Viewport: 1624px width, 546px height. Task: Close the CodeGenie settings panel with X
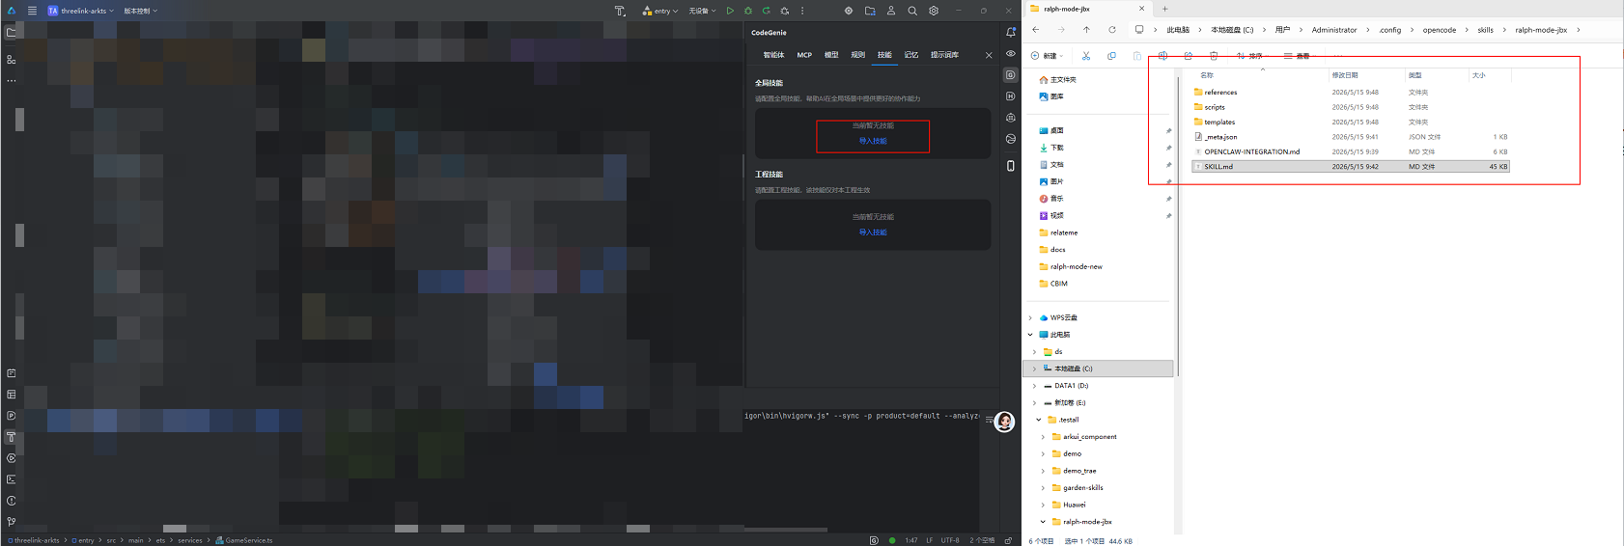pos(989,55)
